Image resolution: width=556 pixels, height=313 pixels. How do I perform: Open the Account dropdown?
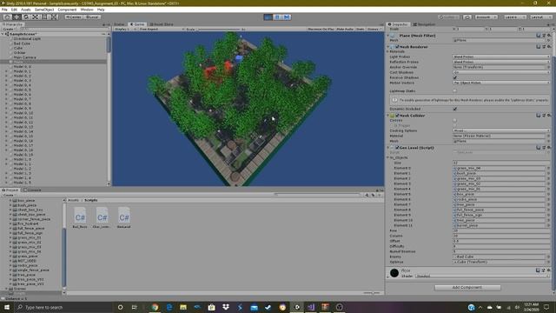486,17
